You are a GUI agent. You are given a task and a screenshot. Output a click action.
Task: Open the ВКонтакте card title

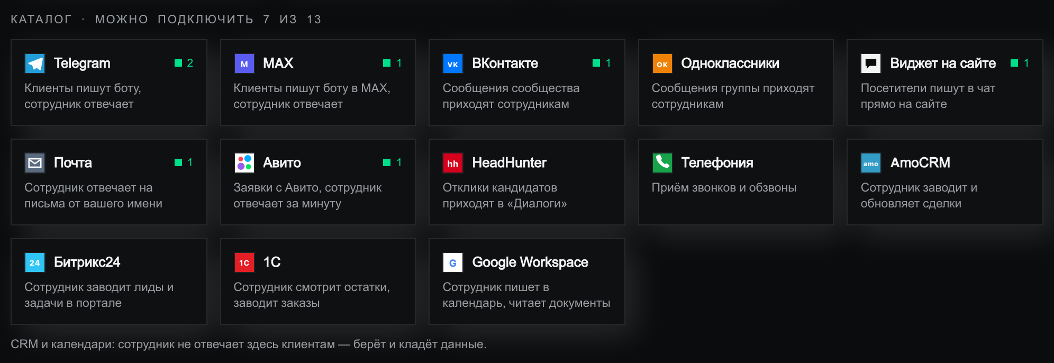pos(505,63)
